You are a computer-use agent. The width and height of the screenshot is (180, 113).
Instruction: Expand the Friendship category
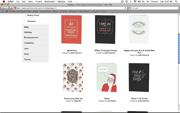[35, 43]
